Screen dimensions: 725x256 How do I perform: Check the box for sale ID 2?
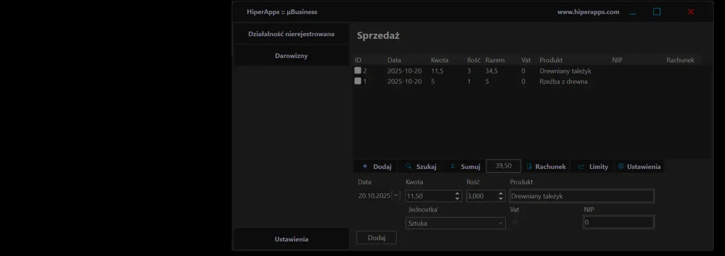tap(358, 70)
